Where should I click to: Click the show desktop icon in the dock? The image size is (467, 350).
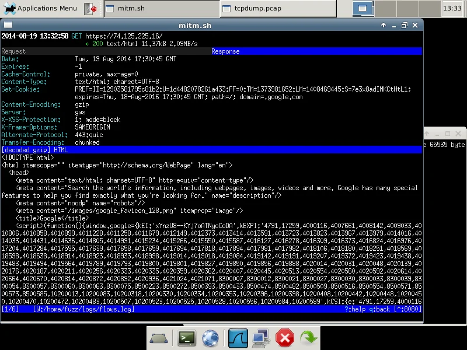point(160,338)
